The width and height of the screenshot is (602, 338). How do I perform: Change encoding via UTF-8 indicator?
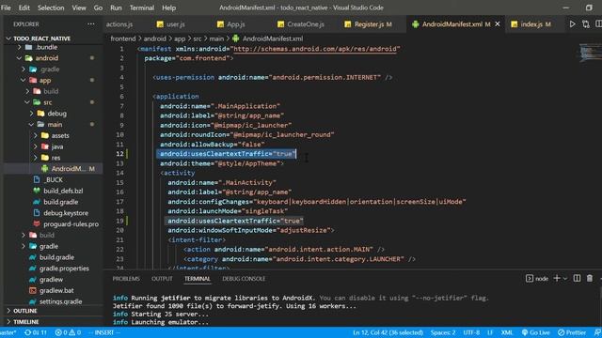pos(471,332)
